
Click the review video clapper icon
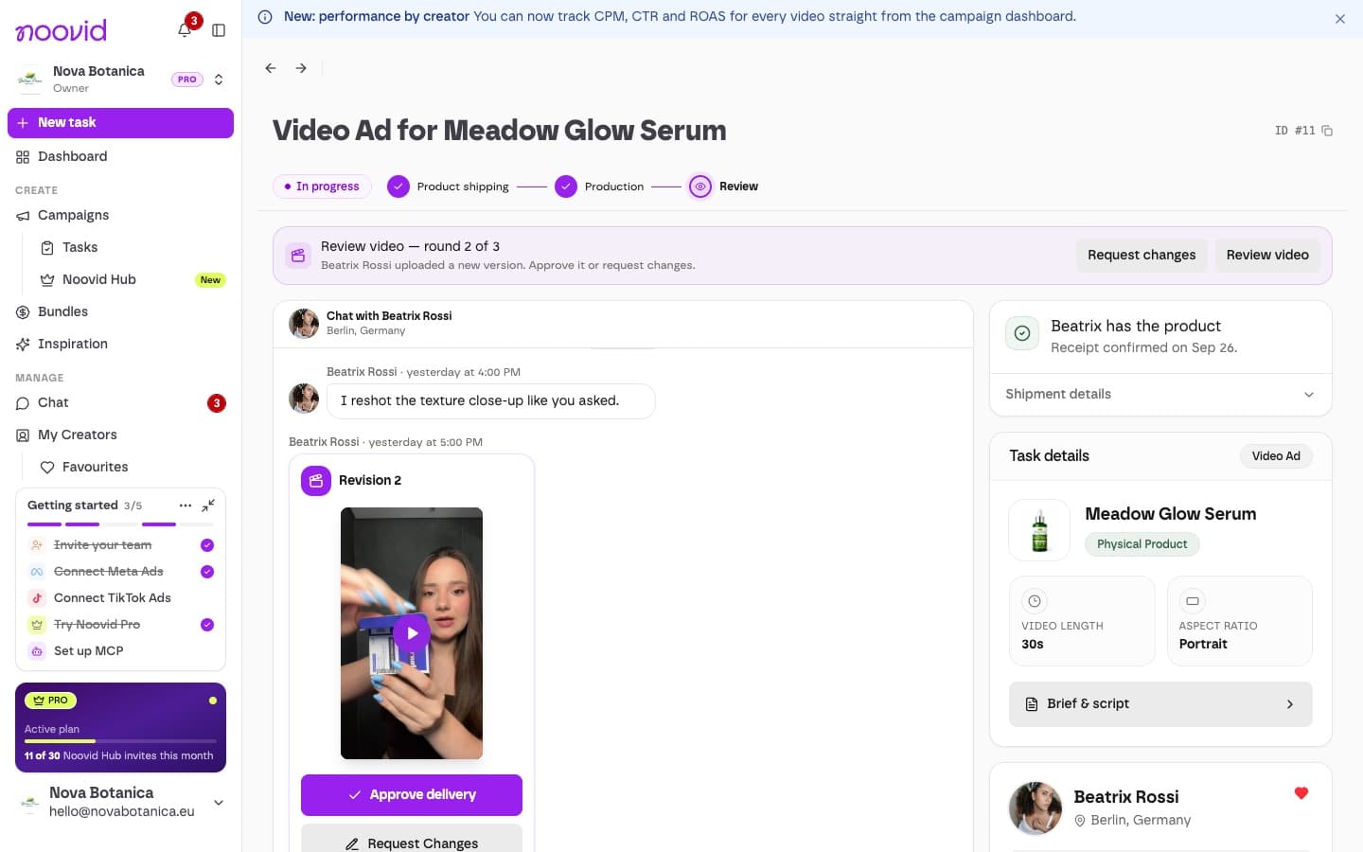[x=298, y=256]
